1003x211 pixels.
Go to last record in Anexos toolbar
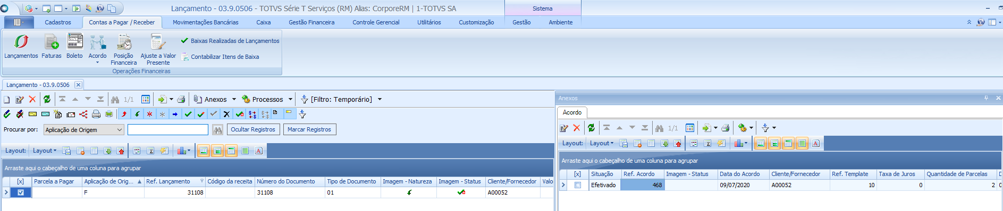click(x=645, y=128)
